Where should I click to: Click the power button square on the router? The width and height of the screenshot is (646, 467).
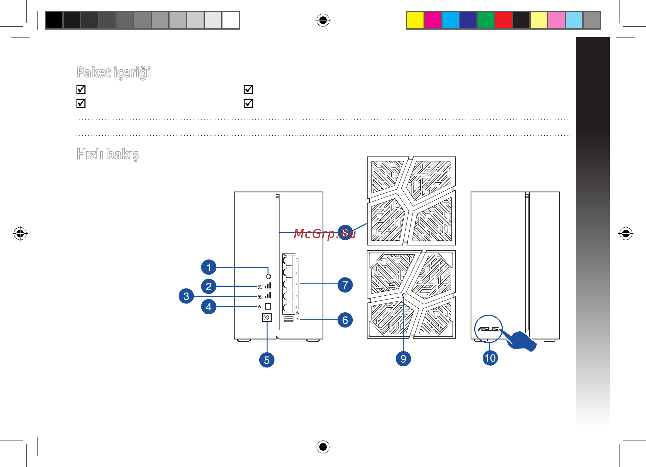(x=268, y=306)
